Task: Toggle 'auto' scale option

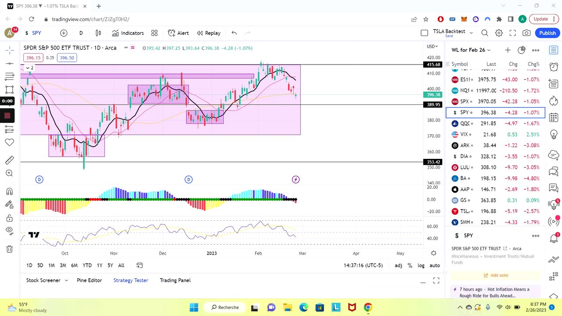Action: [435, 265]
